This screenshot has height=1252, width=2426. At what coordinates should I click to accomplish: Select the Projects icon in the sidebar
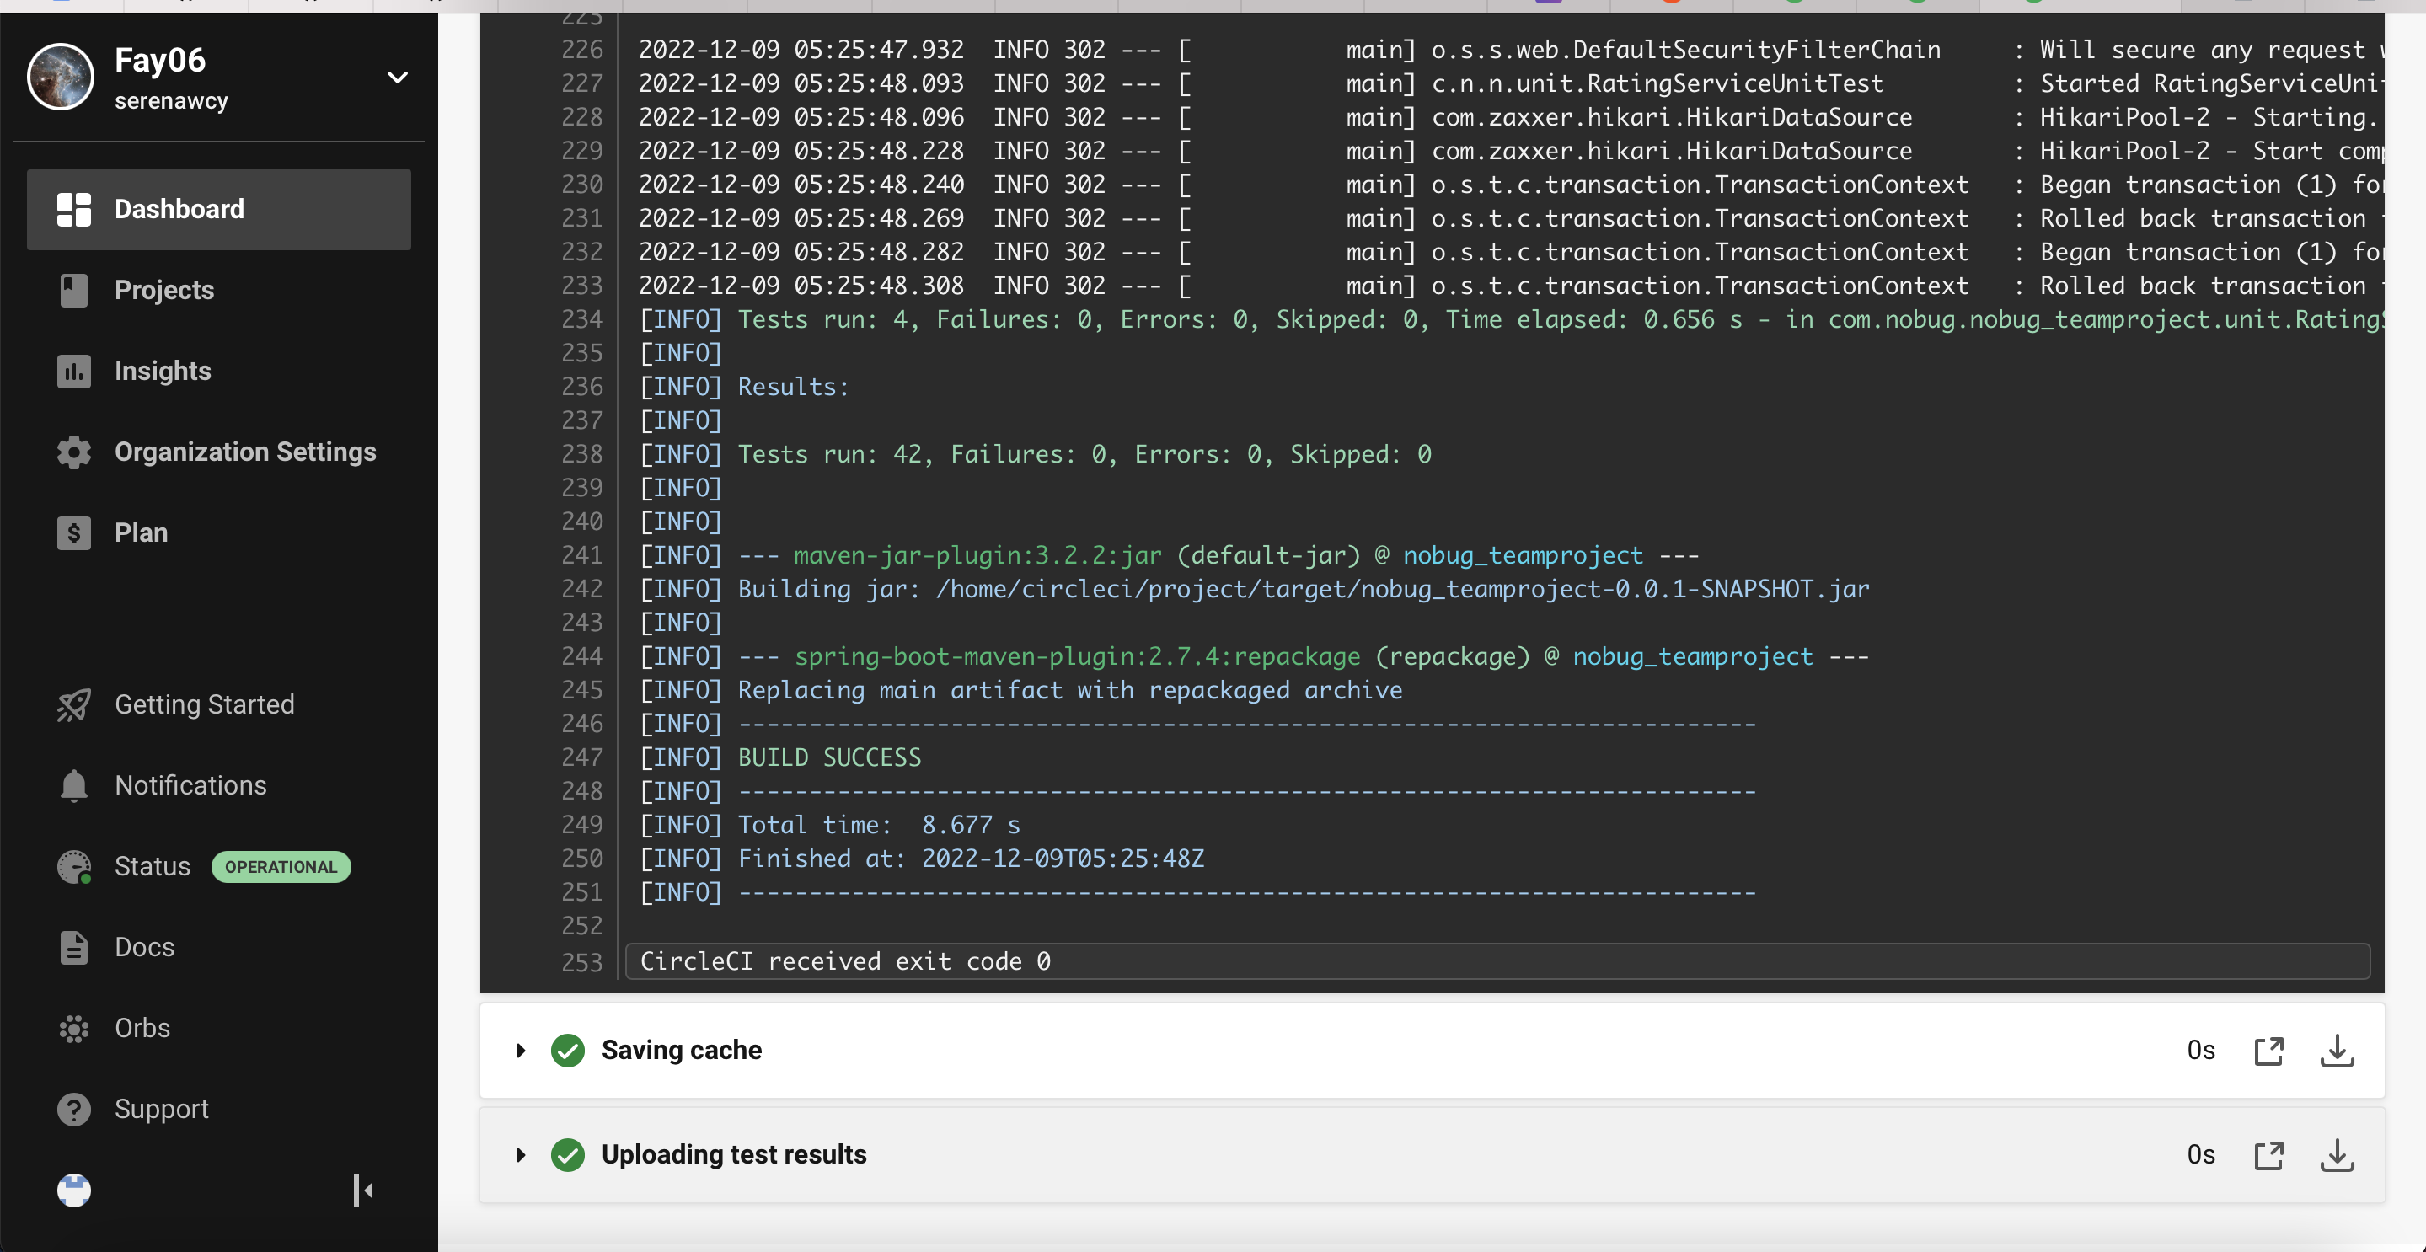click(x=74, y=290)
